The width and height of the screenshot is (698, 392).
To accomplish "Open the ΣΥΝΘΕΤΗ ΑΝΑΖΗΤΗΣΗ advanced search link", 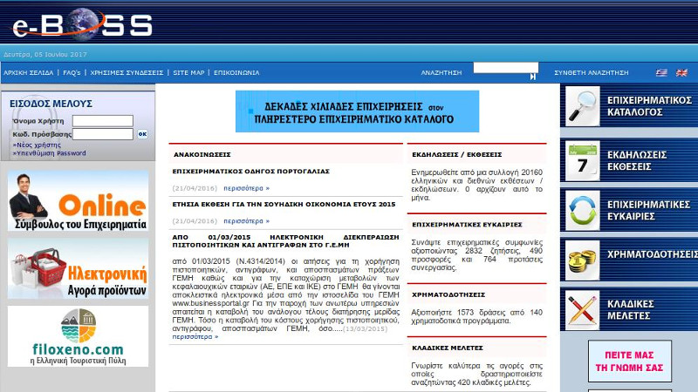I will (592, 72).
